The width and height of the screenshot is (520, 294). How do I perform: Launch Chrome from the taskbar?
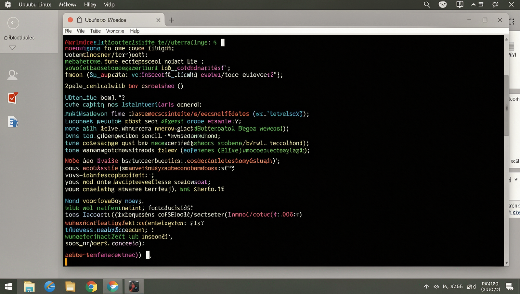(x=91, y=287)
